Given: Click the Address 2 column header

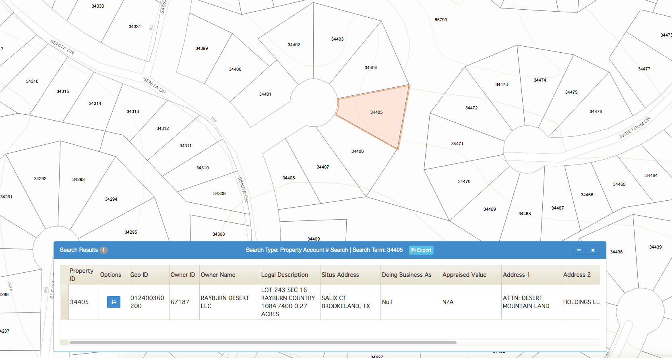Looking at the screenshot, I should [581, 275].
